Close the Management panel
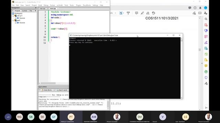220x123 pixels. 36,8
